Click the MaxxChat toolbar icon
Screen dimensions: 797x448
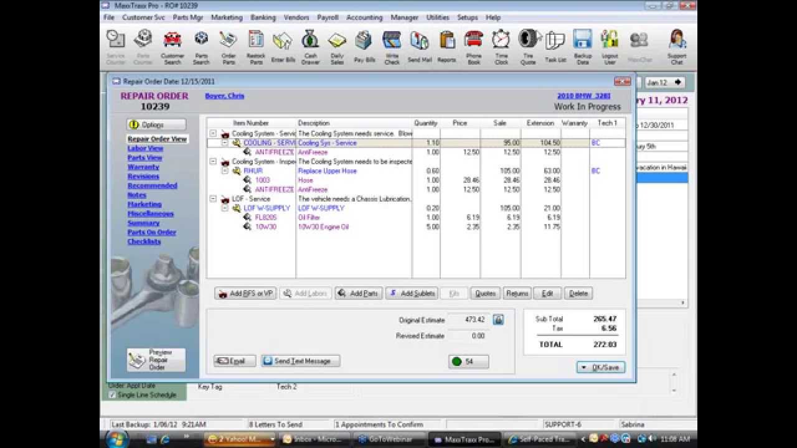tap(639, 47)
